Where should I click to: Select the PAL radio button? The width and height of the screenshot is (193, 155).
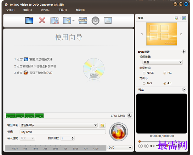click(165, 73)
